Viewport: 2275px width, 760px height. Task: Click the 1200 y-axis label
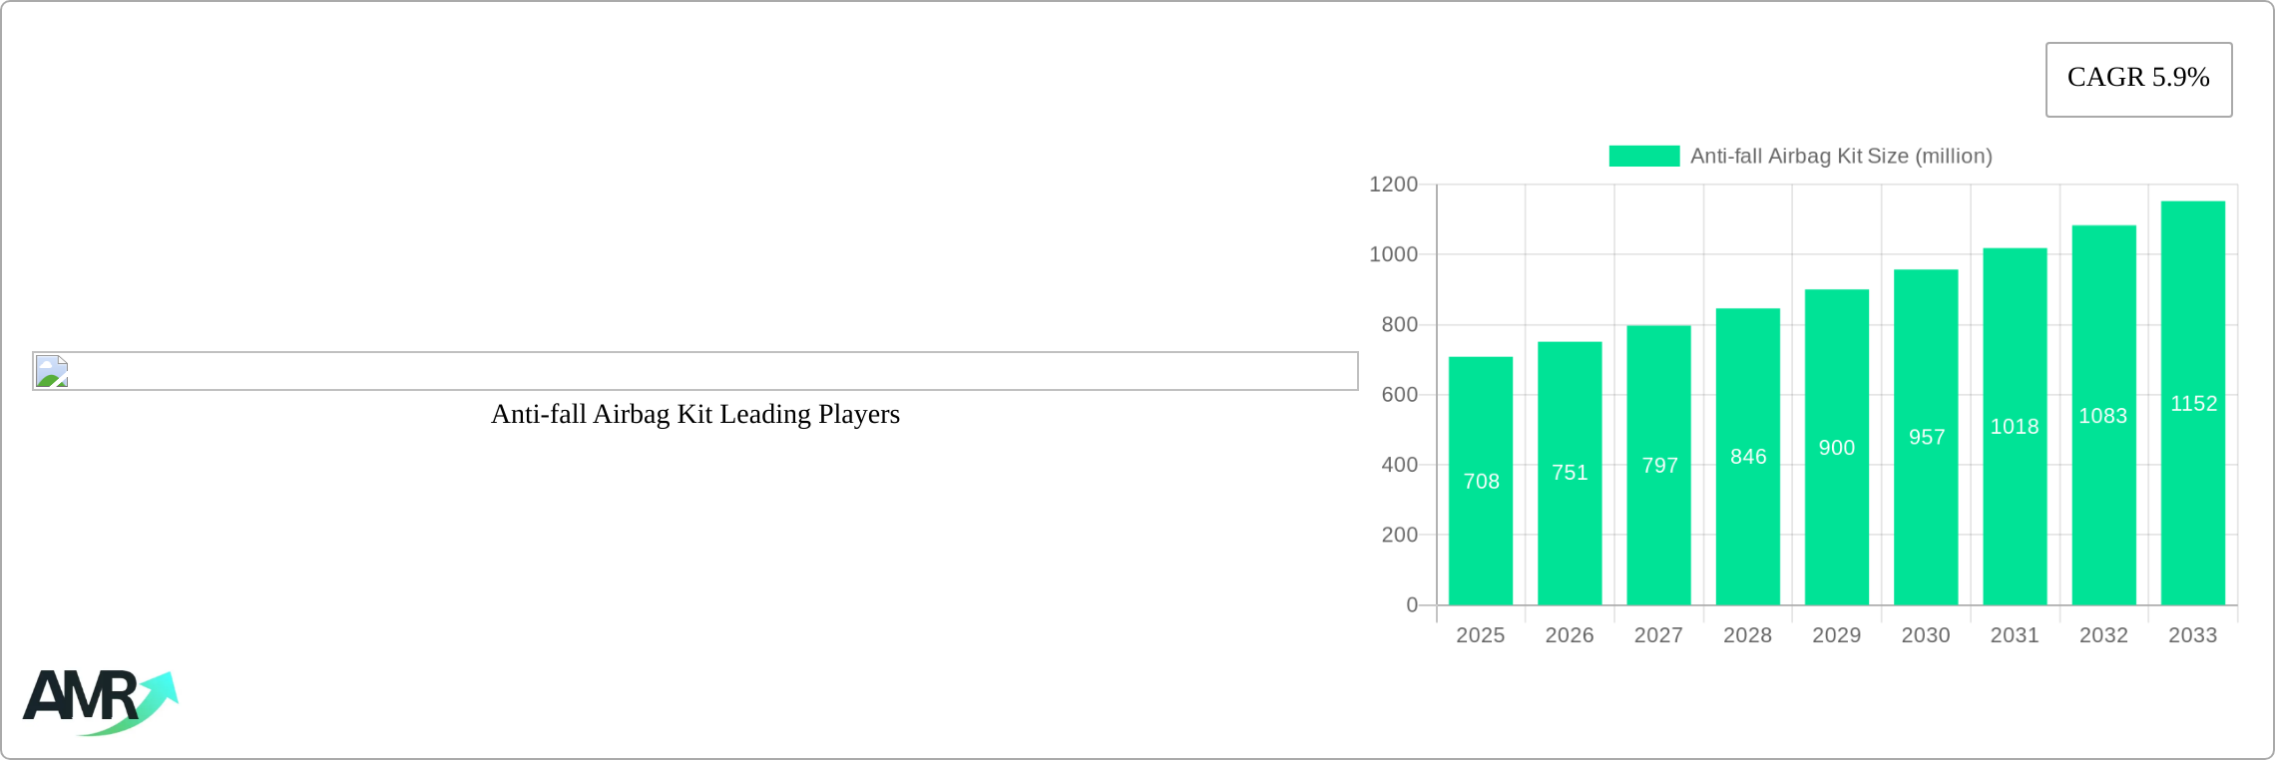tap(1393, 185)
